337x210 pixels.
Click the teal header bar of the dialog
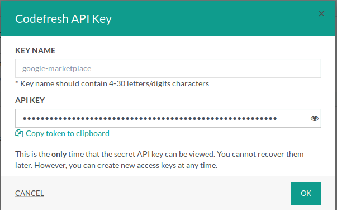pyautogui.click(x=168, y=18)
